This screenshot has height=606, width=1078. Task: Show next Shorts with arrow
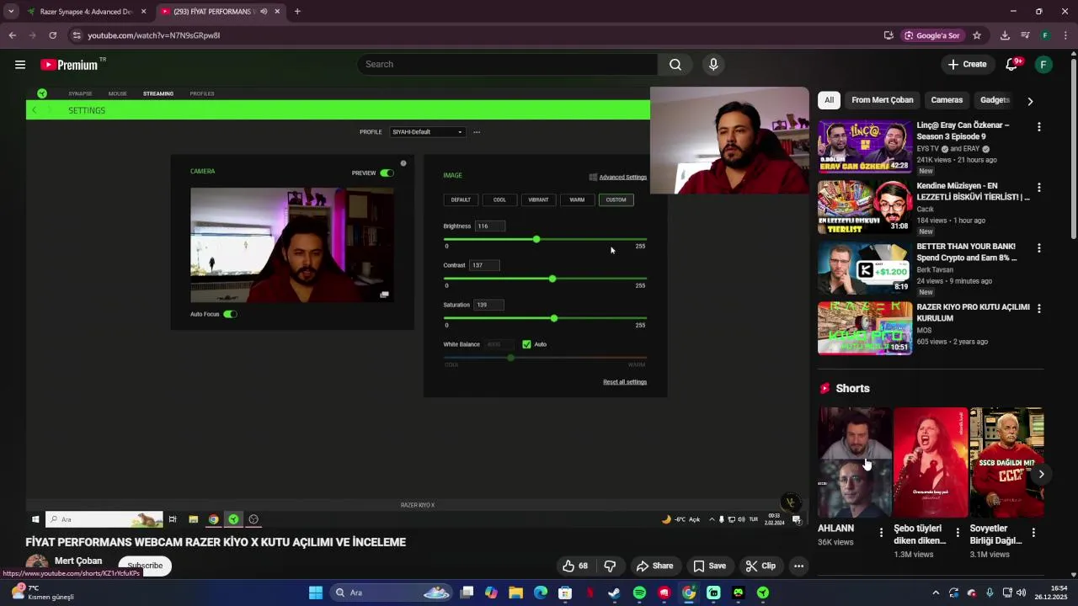tap(1041, 474)
